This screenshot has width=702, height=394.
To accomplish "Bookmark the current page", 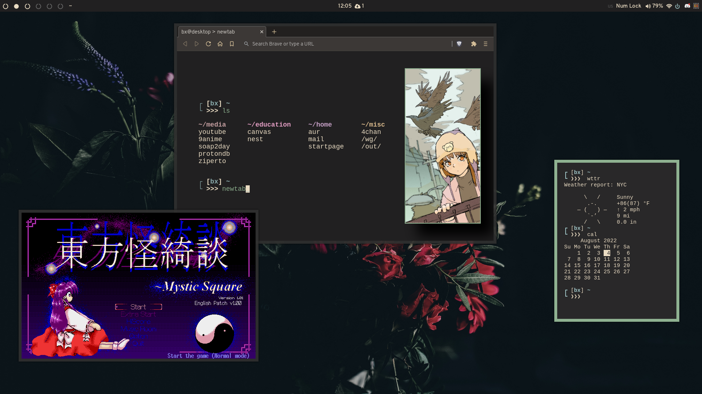I will coord(232,44).
